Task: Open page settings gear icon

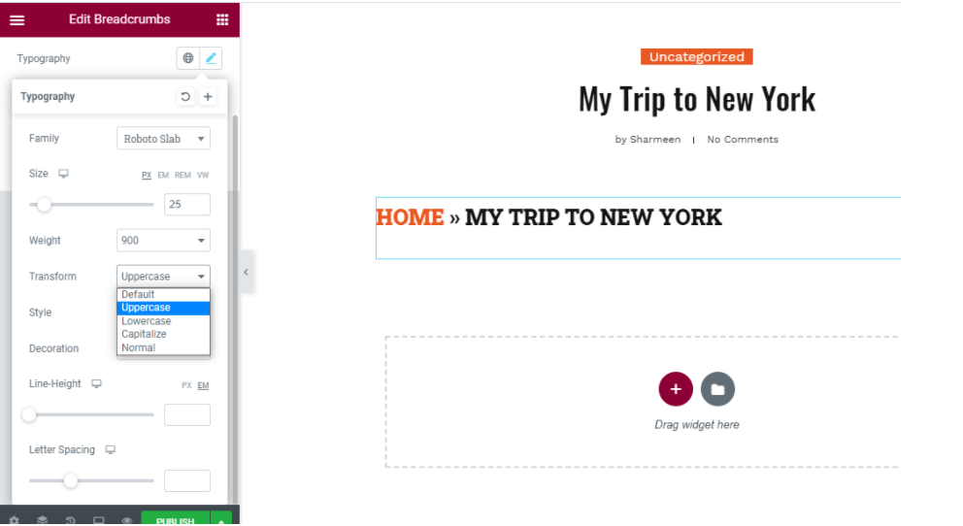Action: click(14, 519)
